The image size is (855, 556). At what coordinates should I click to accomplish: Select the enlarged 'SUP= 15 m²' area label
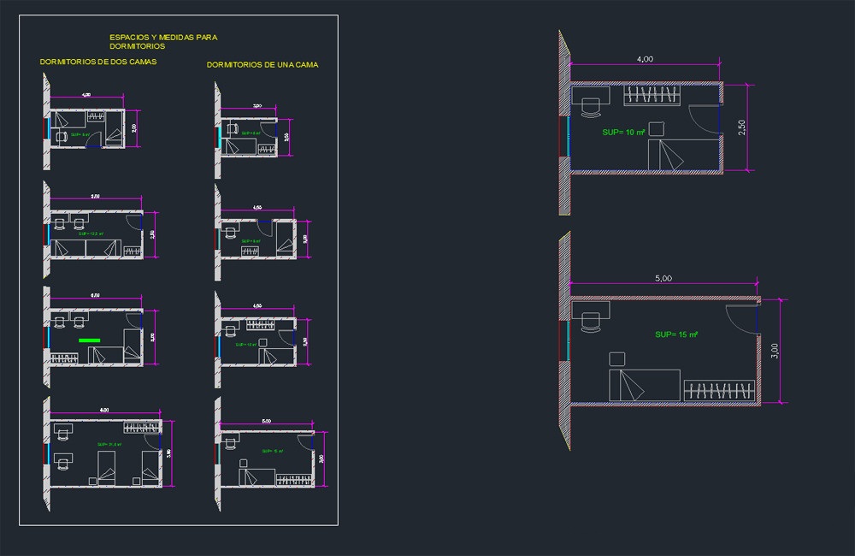[676, 334]
